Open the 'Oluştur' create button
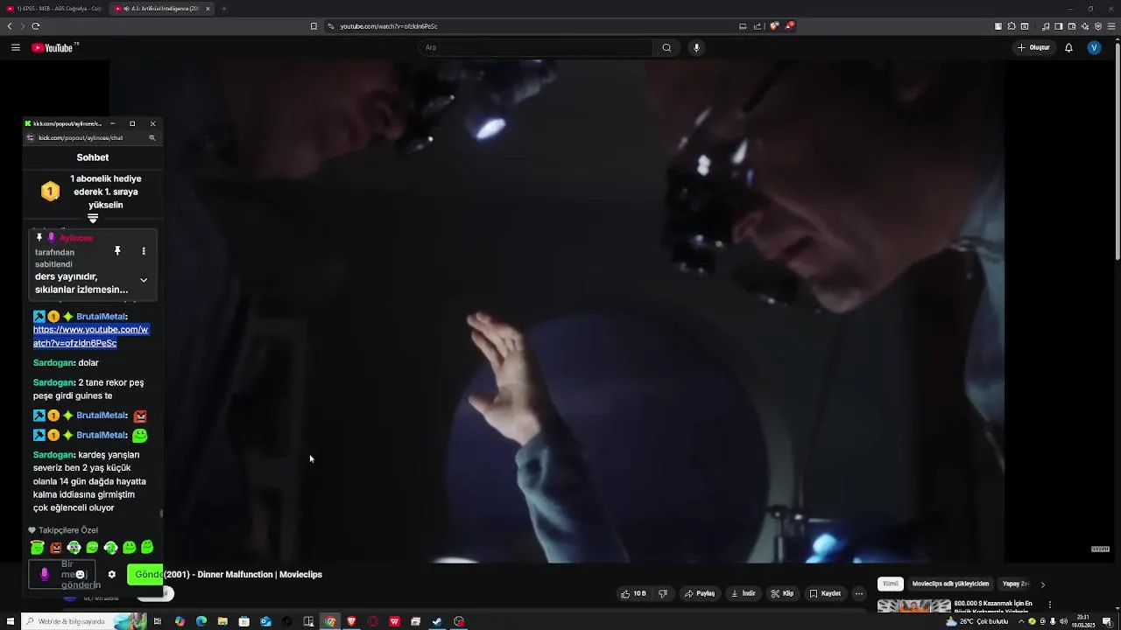 (1033, 47)
